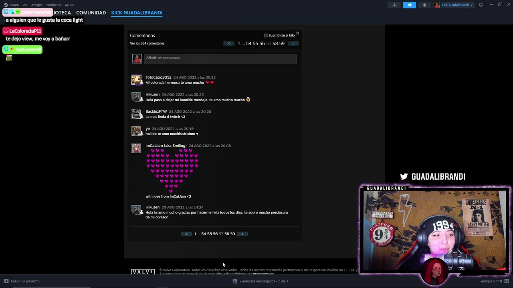
Task: Focus the Añadir un comentario field
Action: click(220, 58)
